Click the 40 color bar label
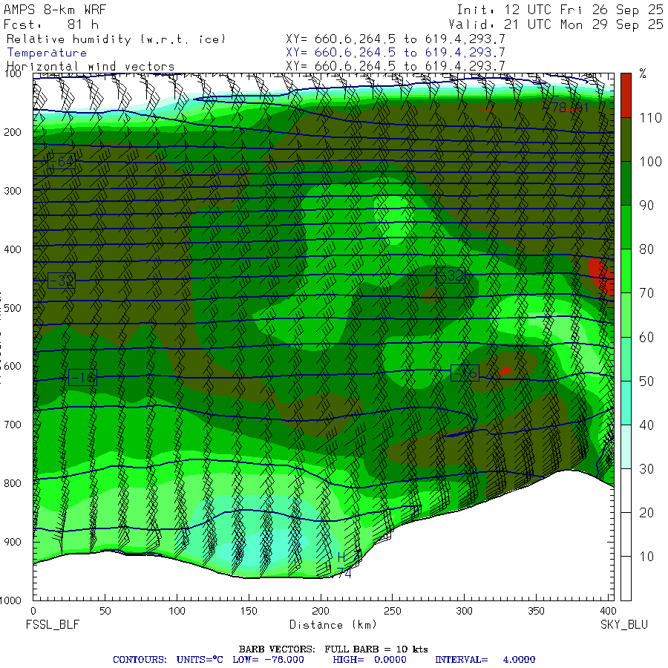The height and width of the screenshot is (668, 668). [x=646, y=425]
